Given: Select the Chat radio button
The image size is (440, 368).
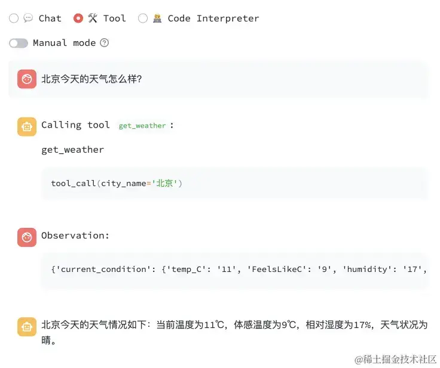Looking at the screenshot, I should tap(14, 18).
